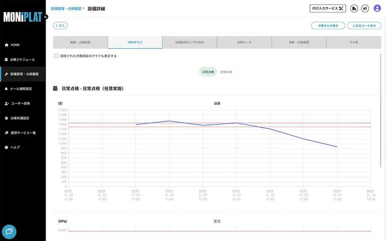This screenshot has height=241, width=386.
Task: Open 点検スケジュール in the sidebar
Action: click(x=22, y=59)
